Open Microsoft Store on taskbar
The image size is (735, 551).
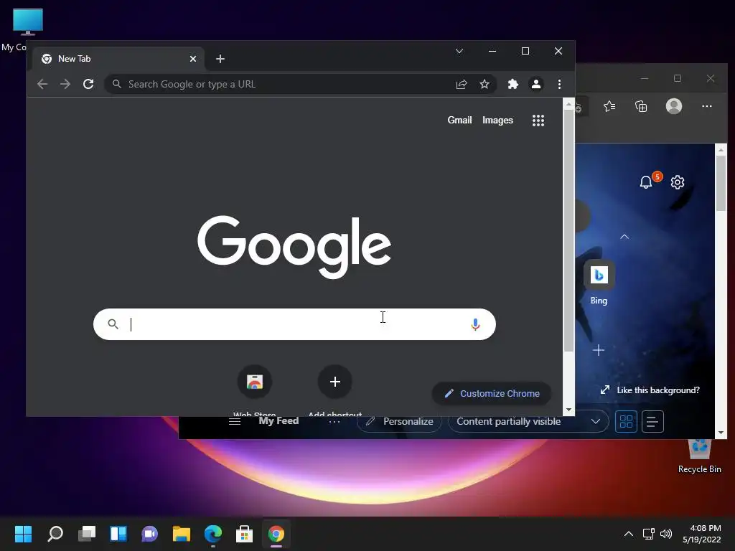pyautogui.click(x=244, y=534)
